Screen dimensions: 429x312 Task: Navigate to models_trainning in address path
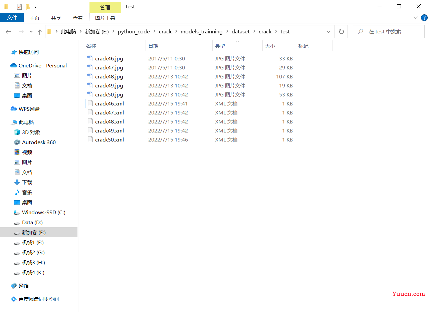pos(202,32)
